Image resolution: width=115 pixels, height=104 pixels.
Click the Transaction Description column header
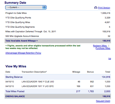pos(34,72)
